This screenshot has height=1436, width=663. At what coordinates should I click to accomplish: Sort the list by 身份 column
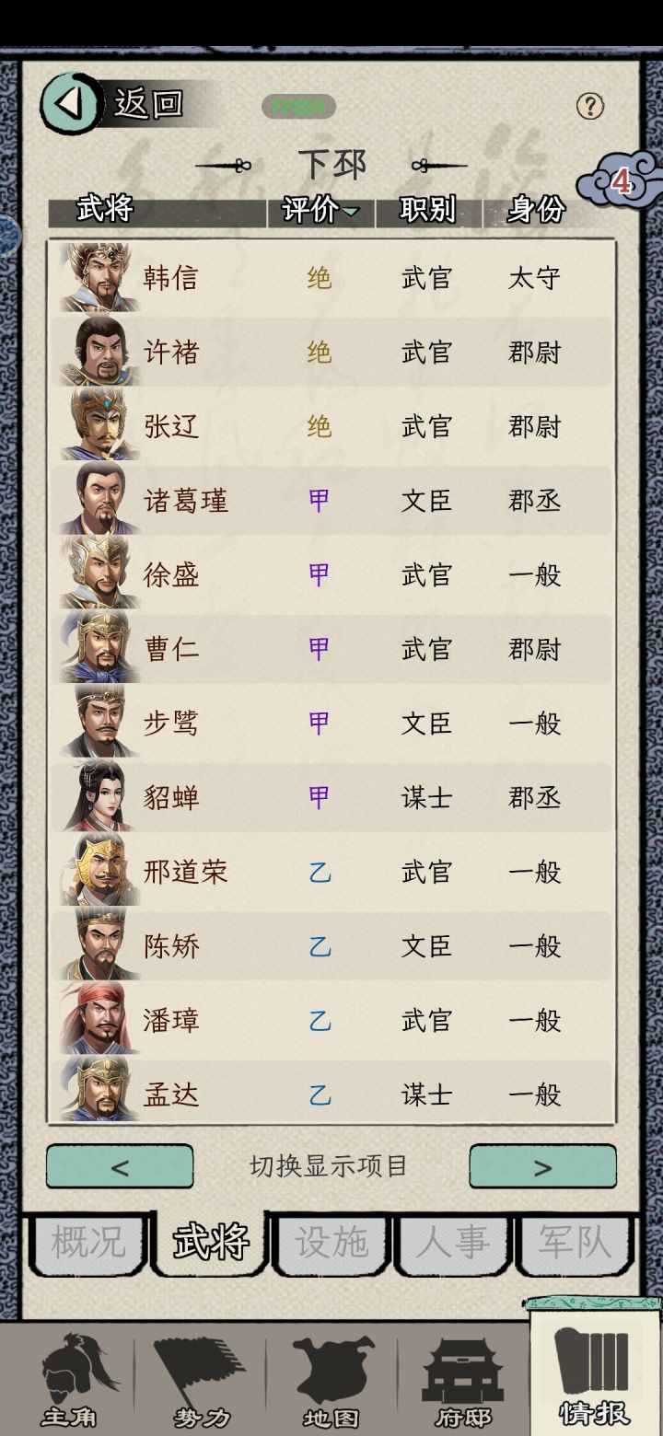536,210
